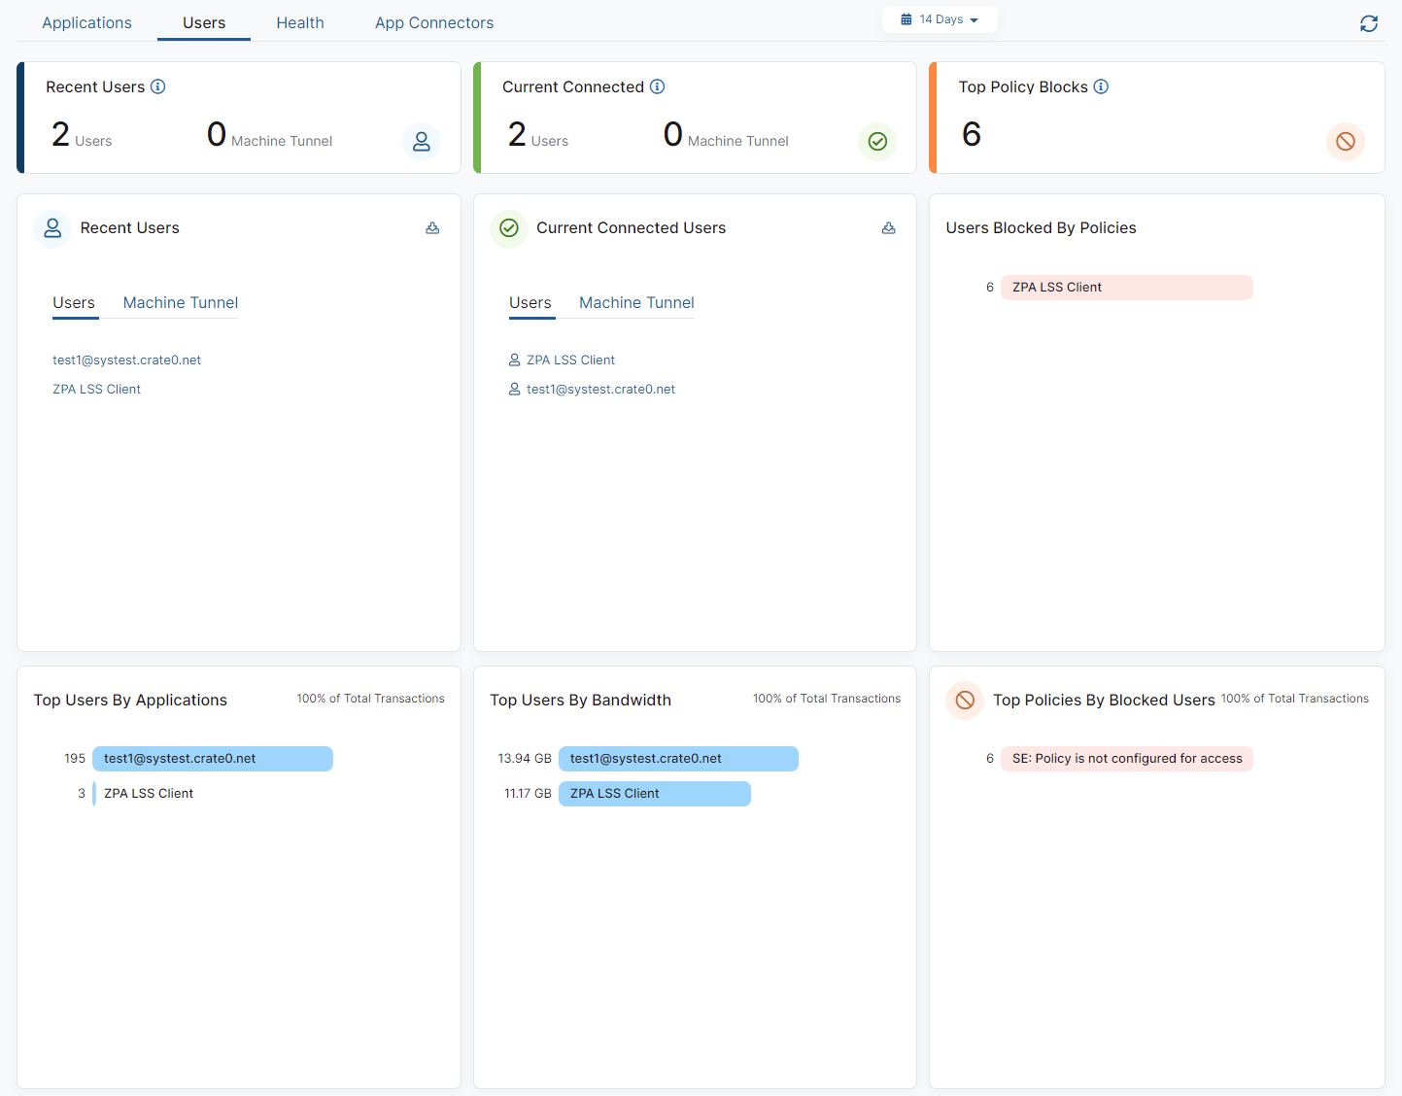Select the user silhouette icon on Recent Users card

click(422, 142)
